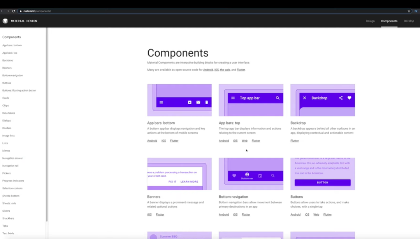Click the account icon in Bottom navigation preview

point(247,174)
